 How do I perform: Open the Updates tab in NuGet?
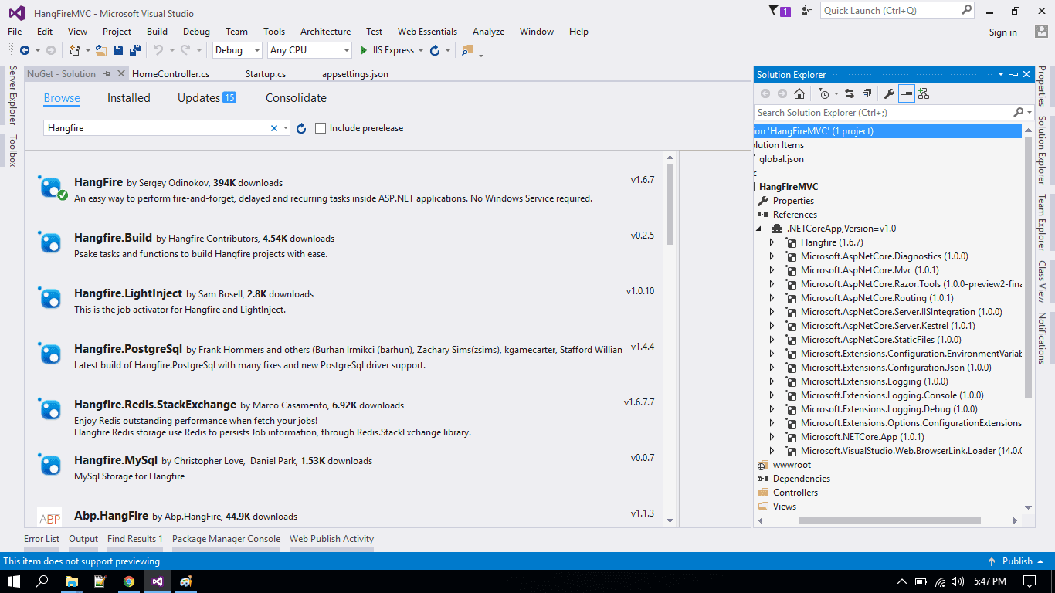(206, 98)
